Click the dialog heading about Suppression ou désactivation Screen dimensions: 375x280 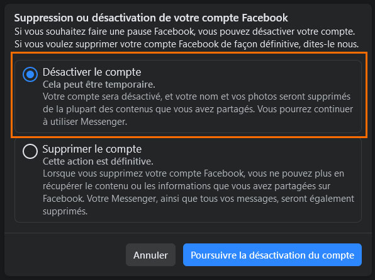[x=151, y=18]
